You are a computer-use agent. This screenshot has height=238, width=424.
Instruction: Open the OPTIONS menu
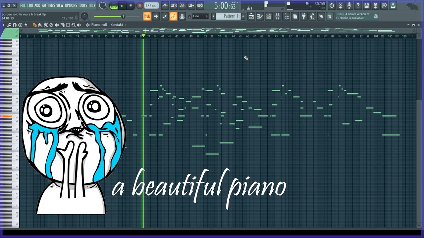click(71, 5)
